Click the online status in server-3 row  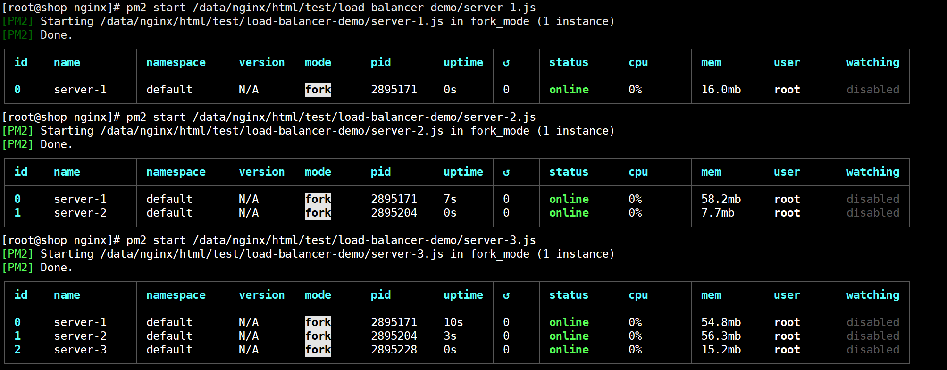[x=569, y=350]
